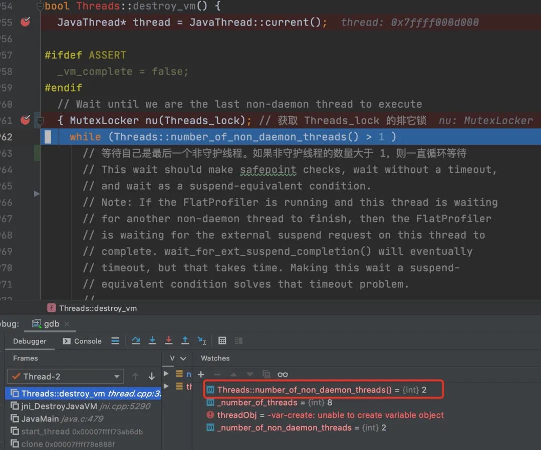This screenshot has height=450, width=541.
Task: Select the threadObj watch error entry
Action: point(325,415)
